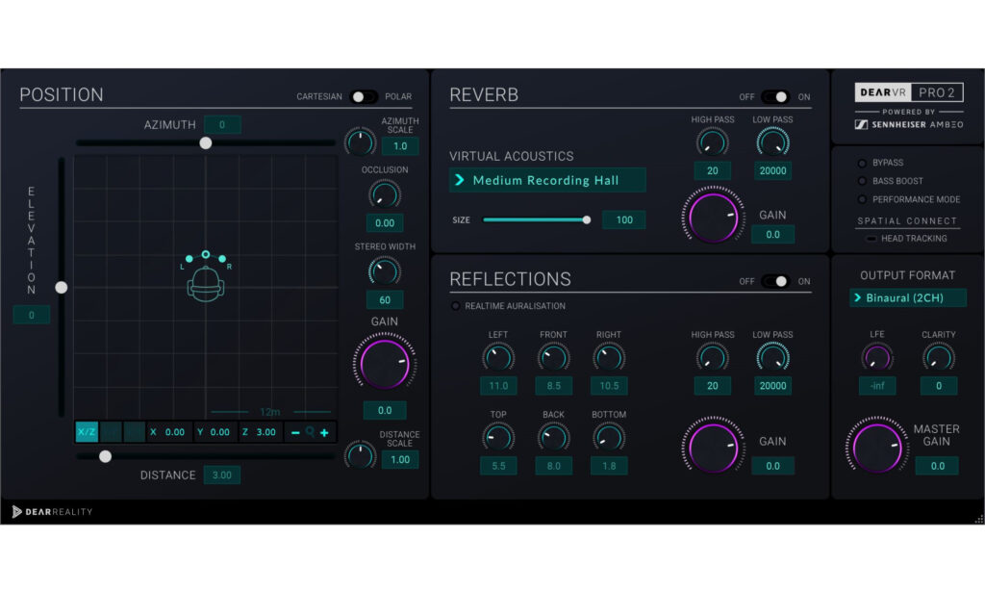Click the resize grip at window corner
Screen dimensions: 985x591
click(978, 519)
